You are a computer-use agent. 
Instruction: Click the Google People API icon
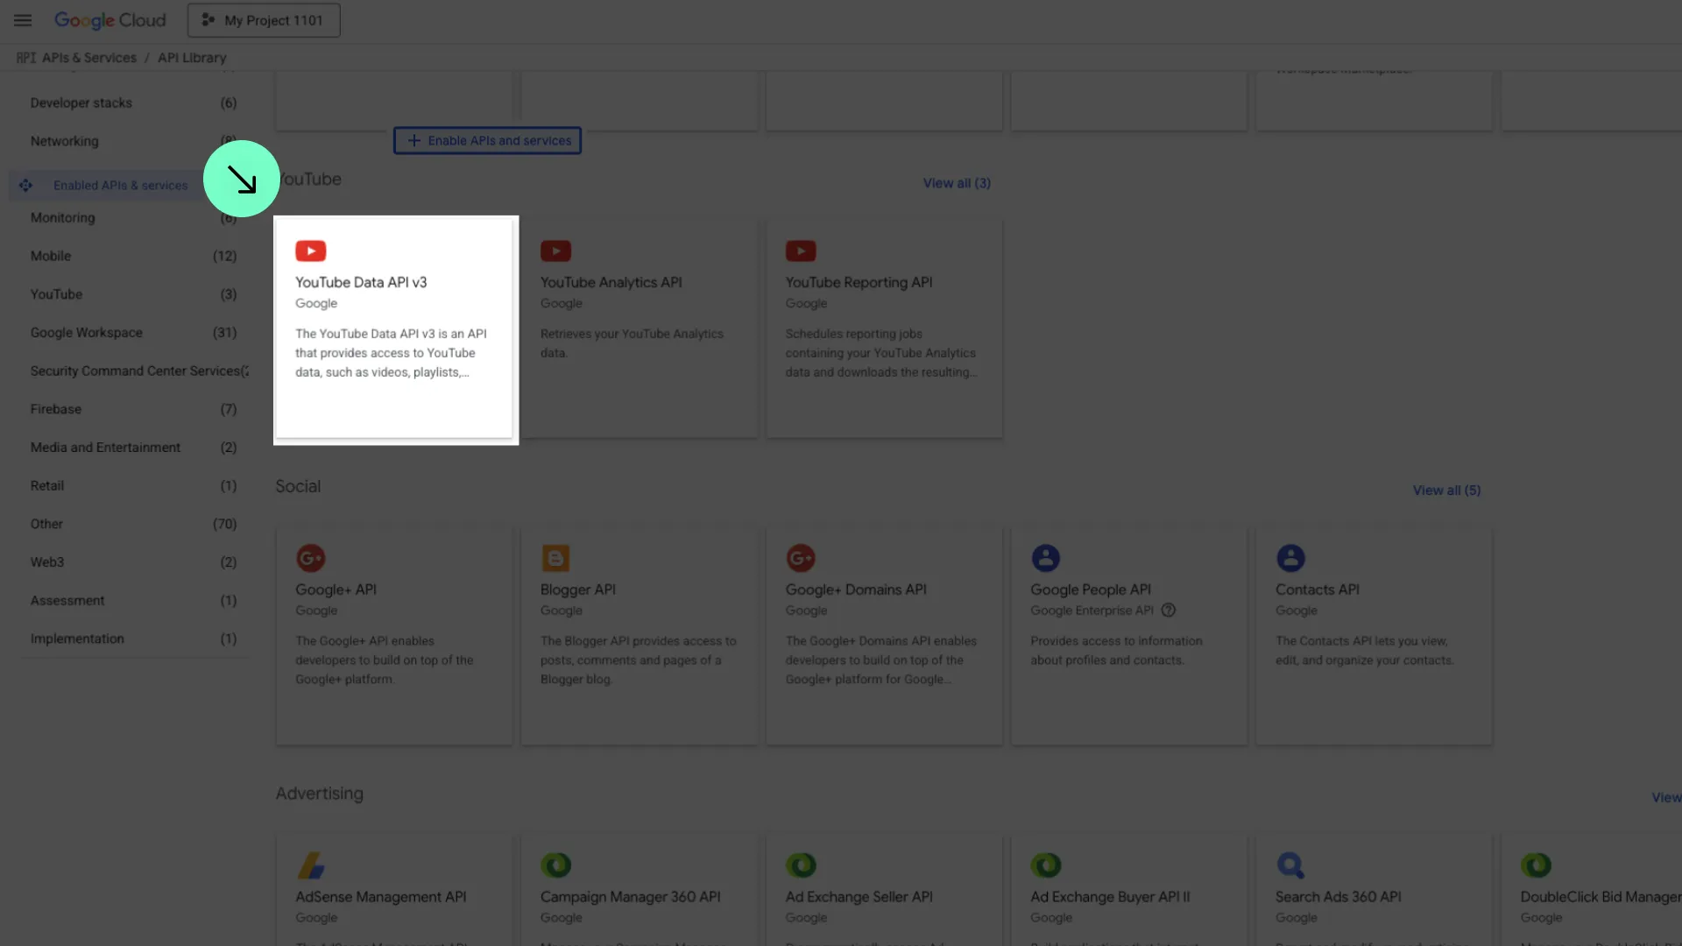click(1046, 558)
